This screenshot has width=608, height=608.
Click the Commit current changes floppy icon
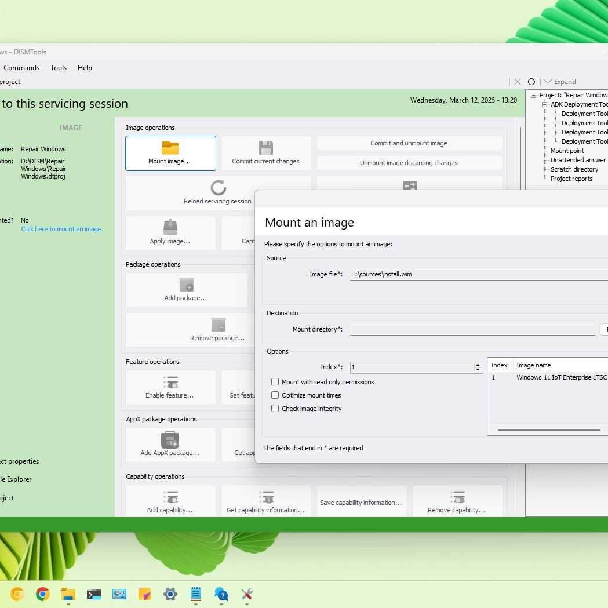pyautogui.click(x=265, y=148)
